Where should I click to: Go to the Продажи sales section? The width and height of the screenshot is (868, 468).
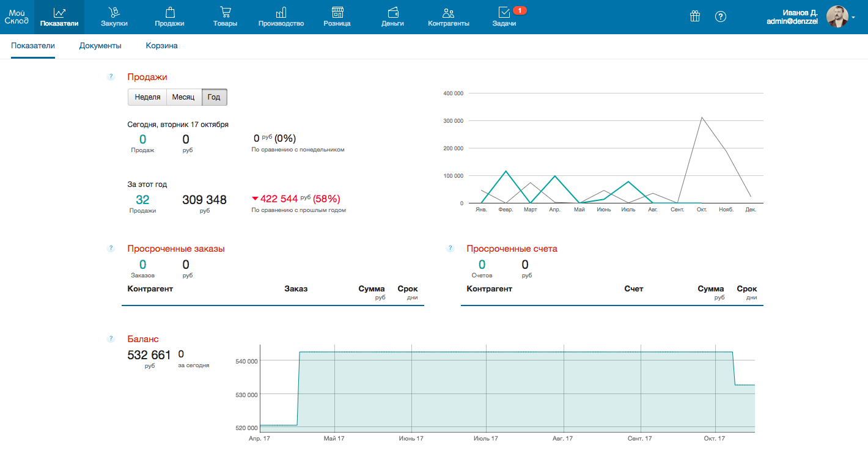(169, 16)
